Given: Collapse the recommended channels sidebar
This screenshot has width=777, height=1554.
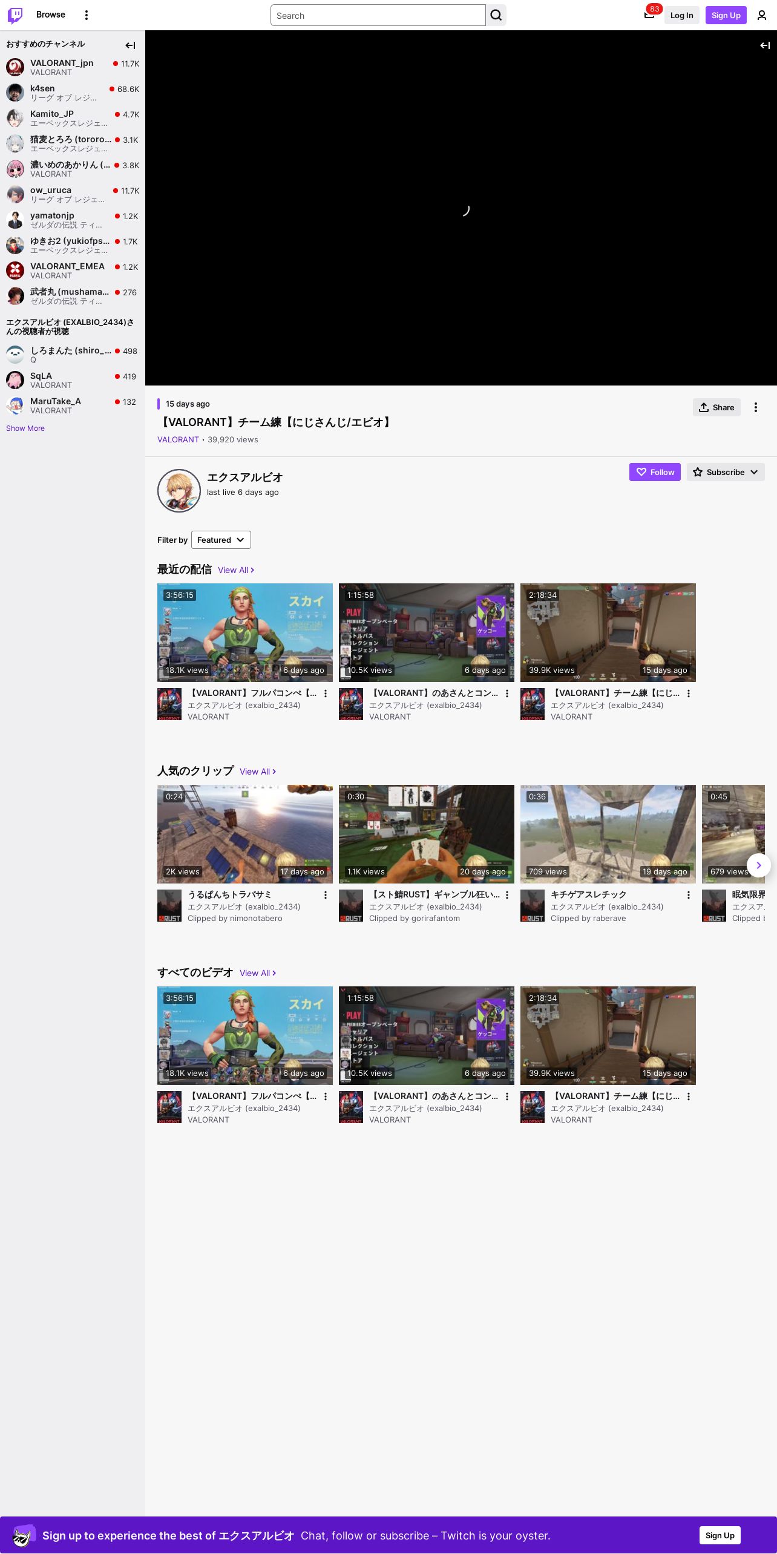Looking at the screenshot, I should click(x=130, y=45).
